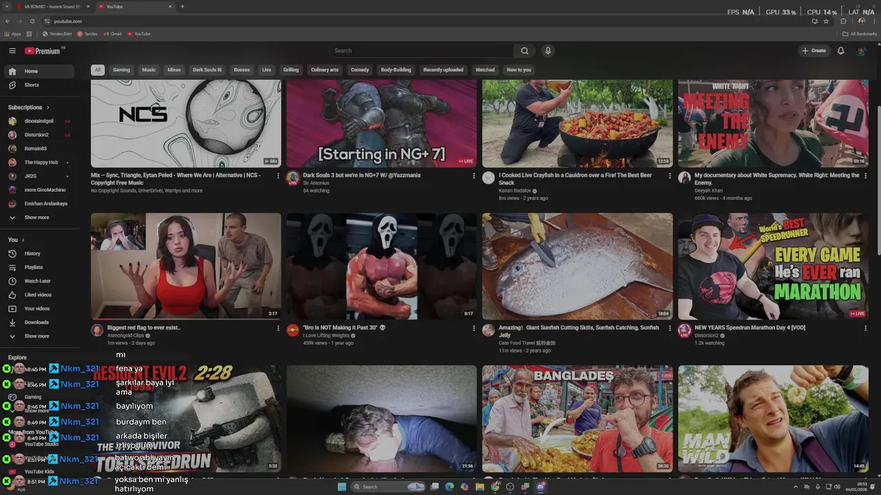Screen dimensions: 881x495
Task: Reload the page in Chrome
Action: coord(32,21)
